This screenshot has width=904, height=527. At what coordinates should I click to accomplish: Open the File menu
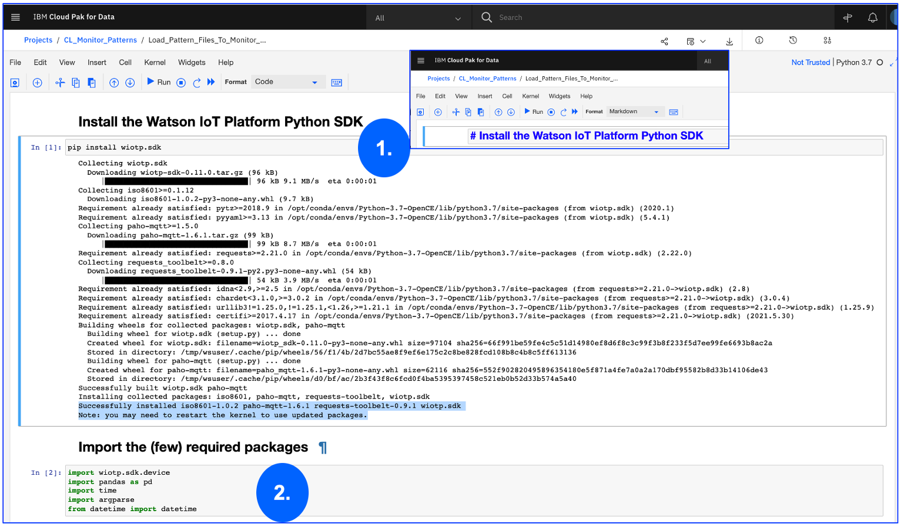click(x=15, y=62)
